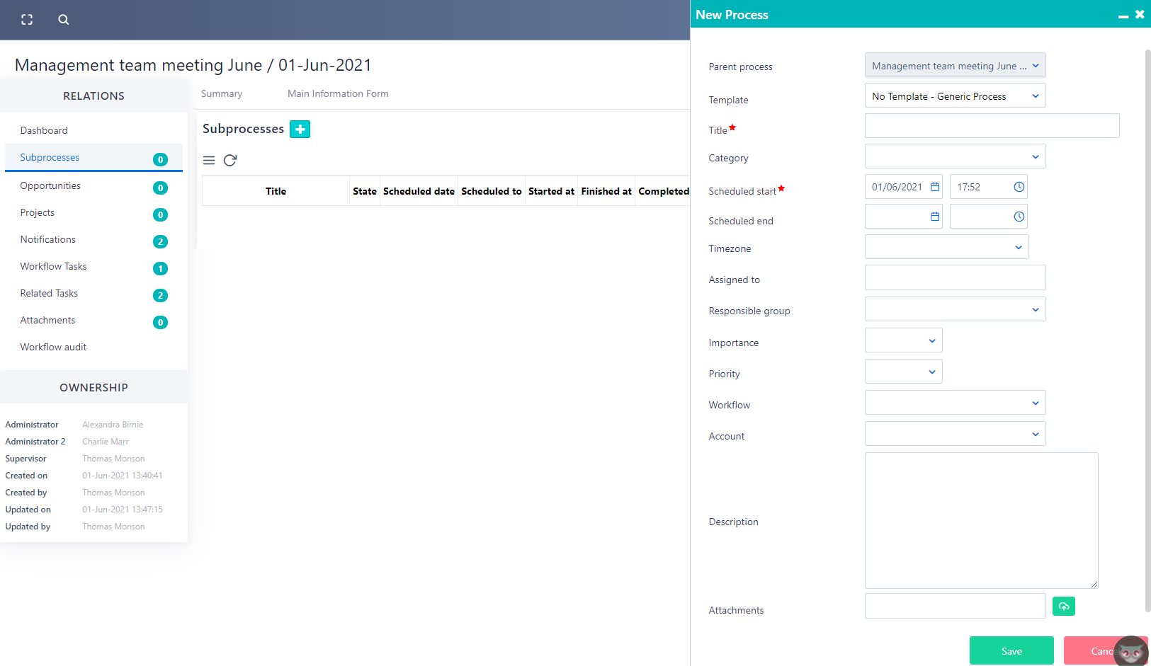Add a new subprocess with plus icon
Screen dimensions: 1151x666
coord(300,130)
